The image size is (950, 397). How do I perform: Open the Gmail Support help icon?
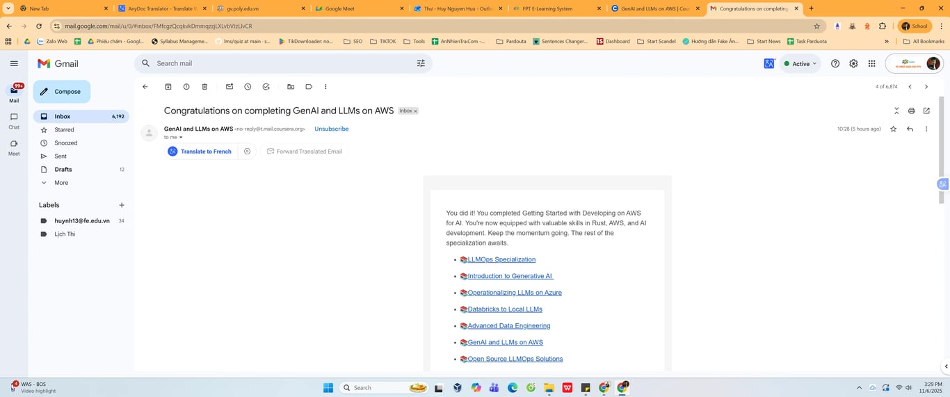click(835, 63)
